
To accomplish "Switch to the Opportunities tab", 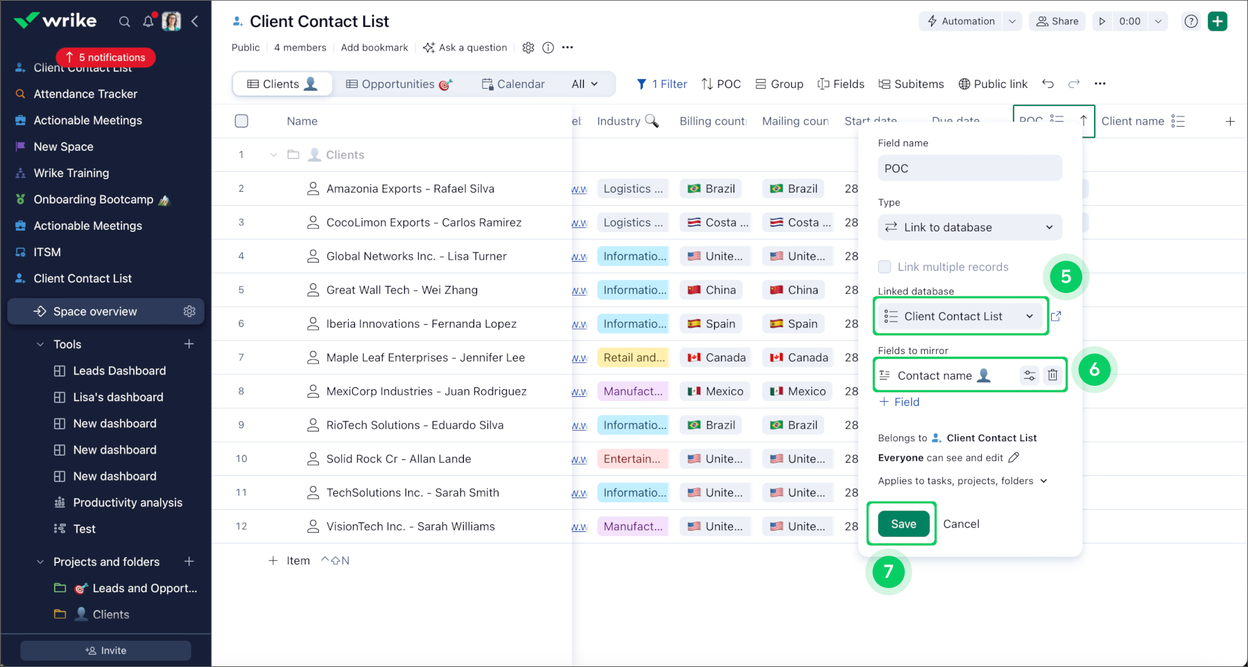I will tap(399, 84).
